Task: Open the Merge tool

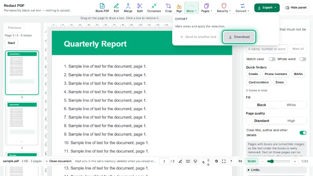Action: click(x=128, y=8)
